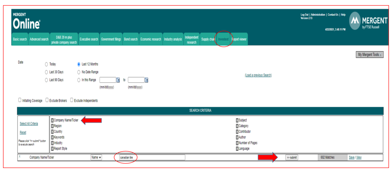Open the Advanced search tab
The width and height of the screenshot is (392, 173).
point(39,39)
